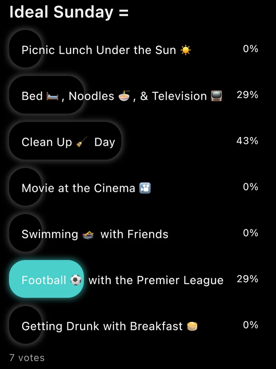Click the 29% result beside Football option
This screenshot has height=369, width=276.
click(247, 279)
